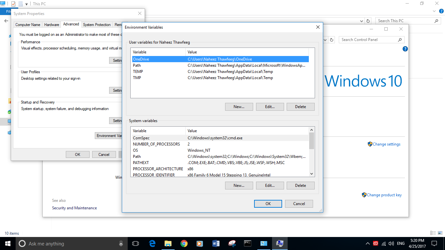Click the Wi-Fi icon in the system tray
445x250 pixels.
click(x=384, y=244)
